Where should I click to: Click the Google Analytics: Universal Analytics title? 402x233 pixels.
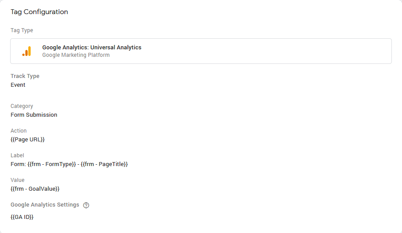[x=92, y=47]
